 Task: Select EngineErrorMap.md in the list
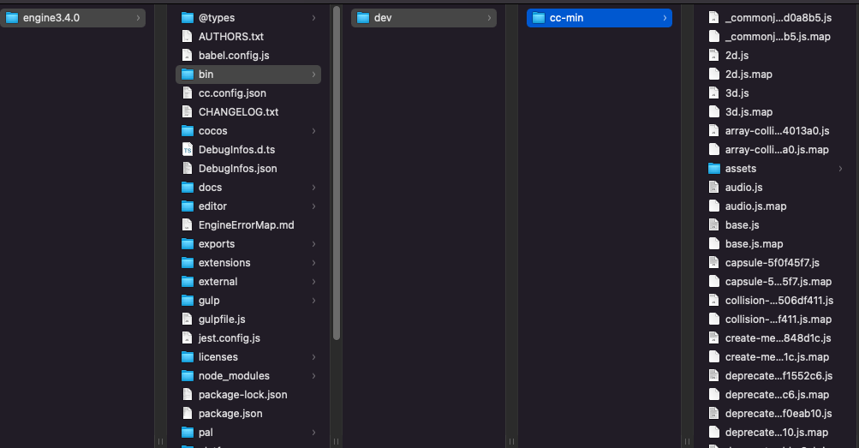pos(246,224)
